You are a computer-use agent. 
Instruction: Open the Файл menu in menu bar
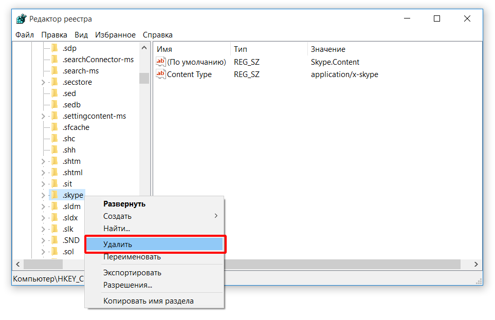pyautogui.click(x=25, y=35)
